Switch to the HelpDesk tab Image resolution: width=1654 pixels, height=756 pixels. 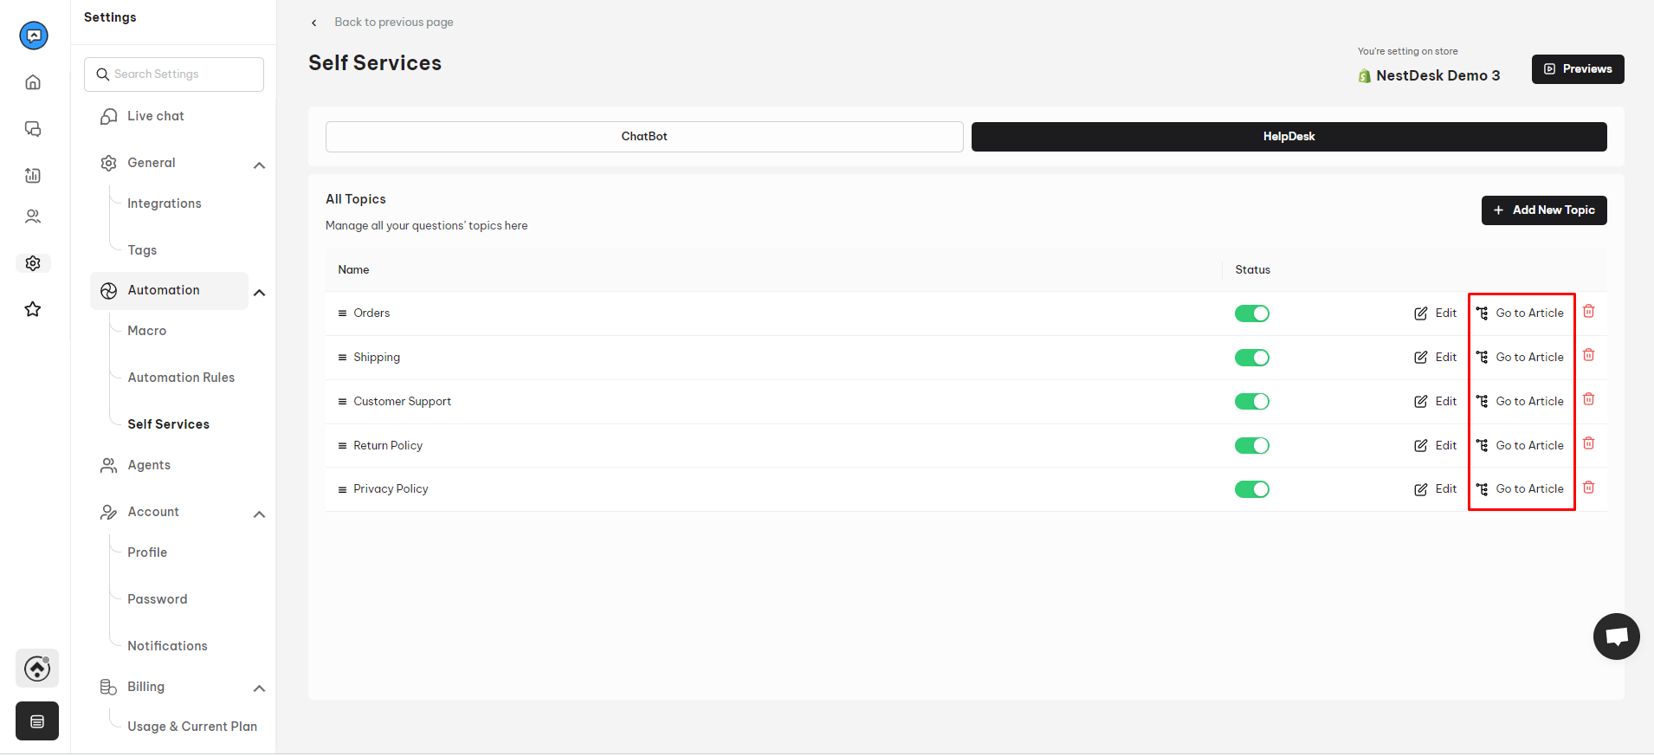tap(1289, 137)
